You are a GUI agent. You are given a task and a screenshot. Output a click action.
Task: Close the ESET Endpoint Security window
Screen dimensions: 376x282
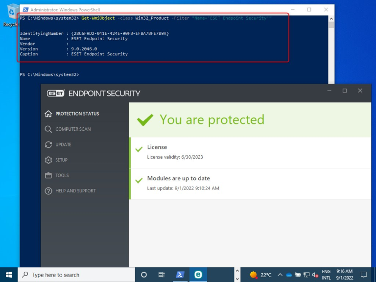(x=360, y=91)
